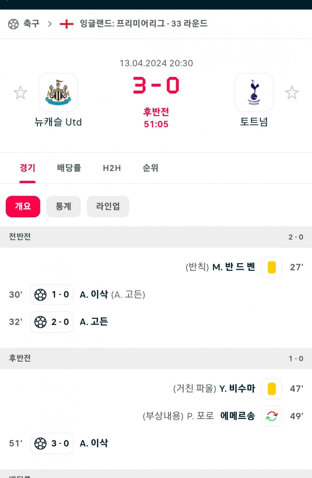Switch to the H2H tab
Viewport: 312px width, 478px height.
pyautogui.click(x=112, y=168)
